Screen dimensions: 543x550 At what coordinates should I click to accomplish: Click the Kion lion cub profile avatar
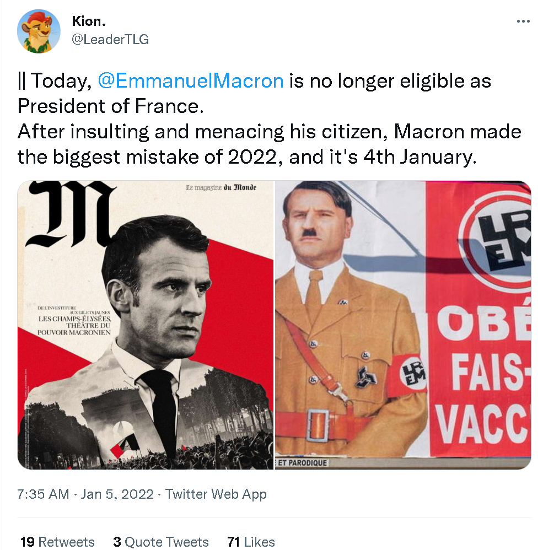point(39,31)
